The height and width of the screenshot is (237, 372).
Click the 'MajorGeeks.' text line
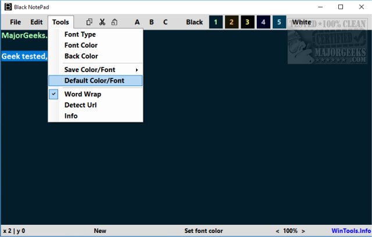coord(24,35)
